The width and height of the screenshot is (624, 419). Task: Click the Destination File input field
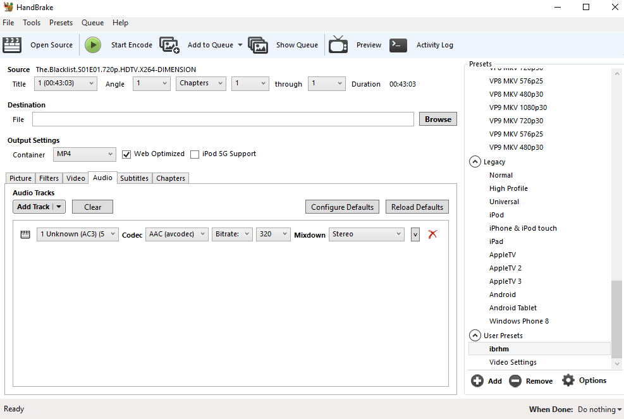click(223, 119)
